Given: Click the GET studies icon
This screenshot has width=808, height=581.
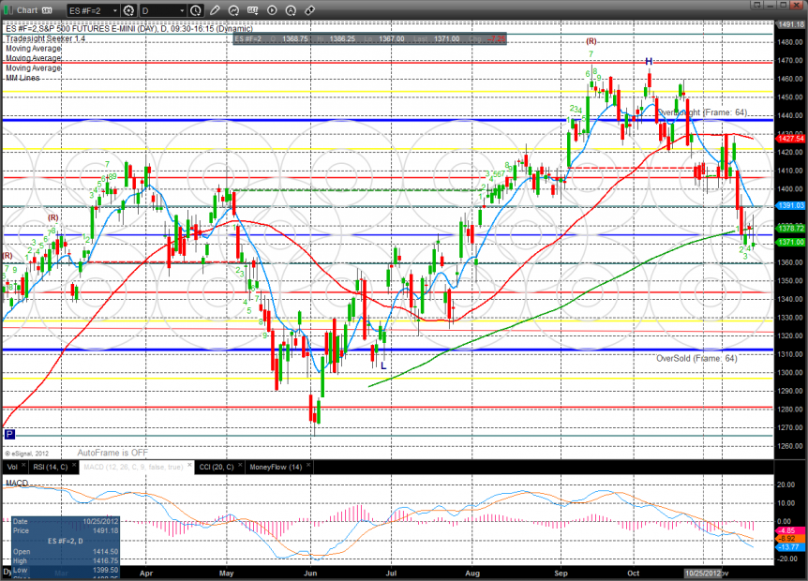Looking at the screenshot, I should click(252, 10).
